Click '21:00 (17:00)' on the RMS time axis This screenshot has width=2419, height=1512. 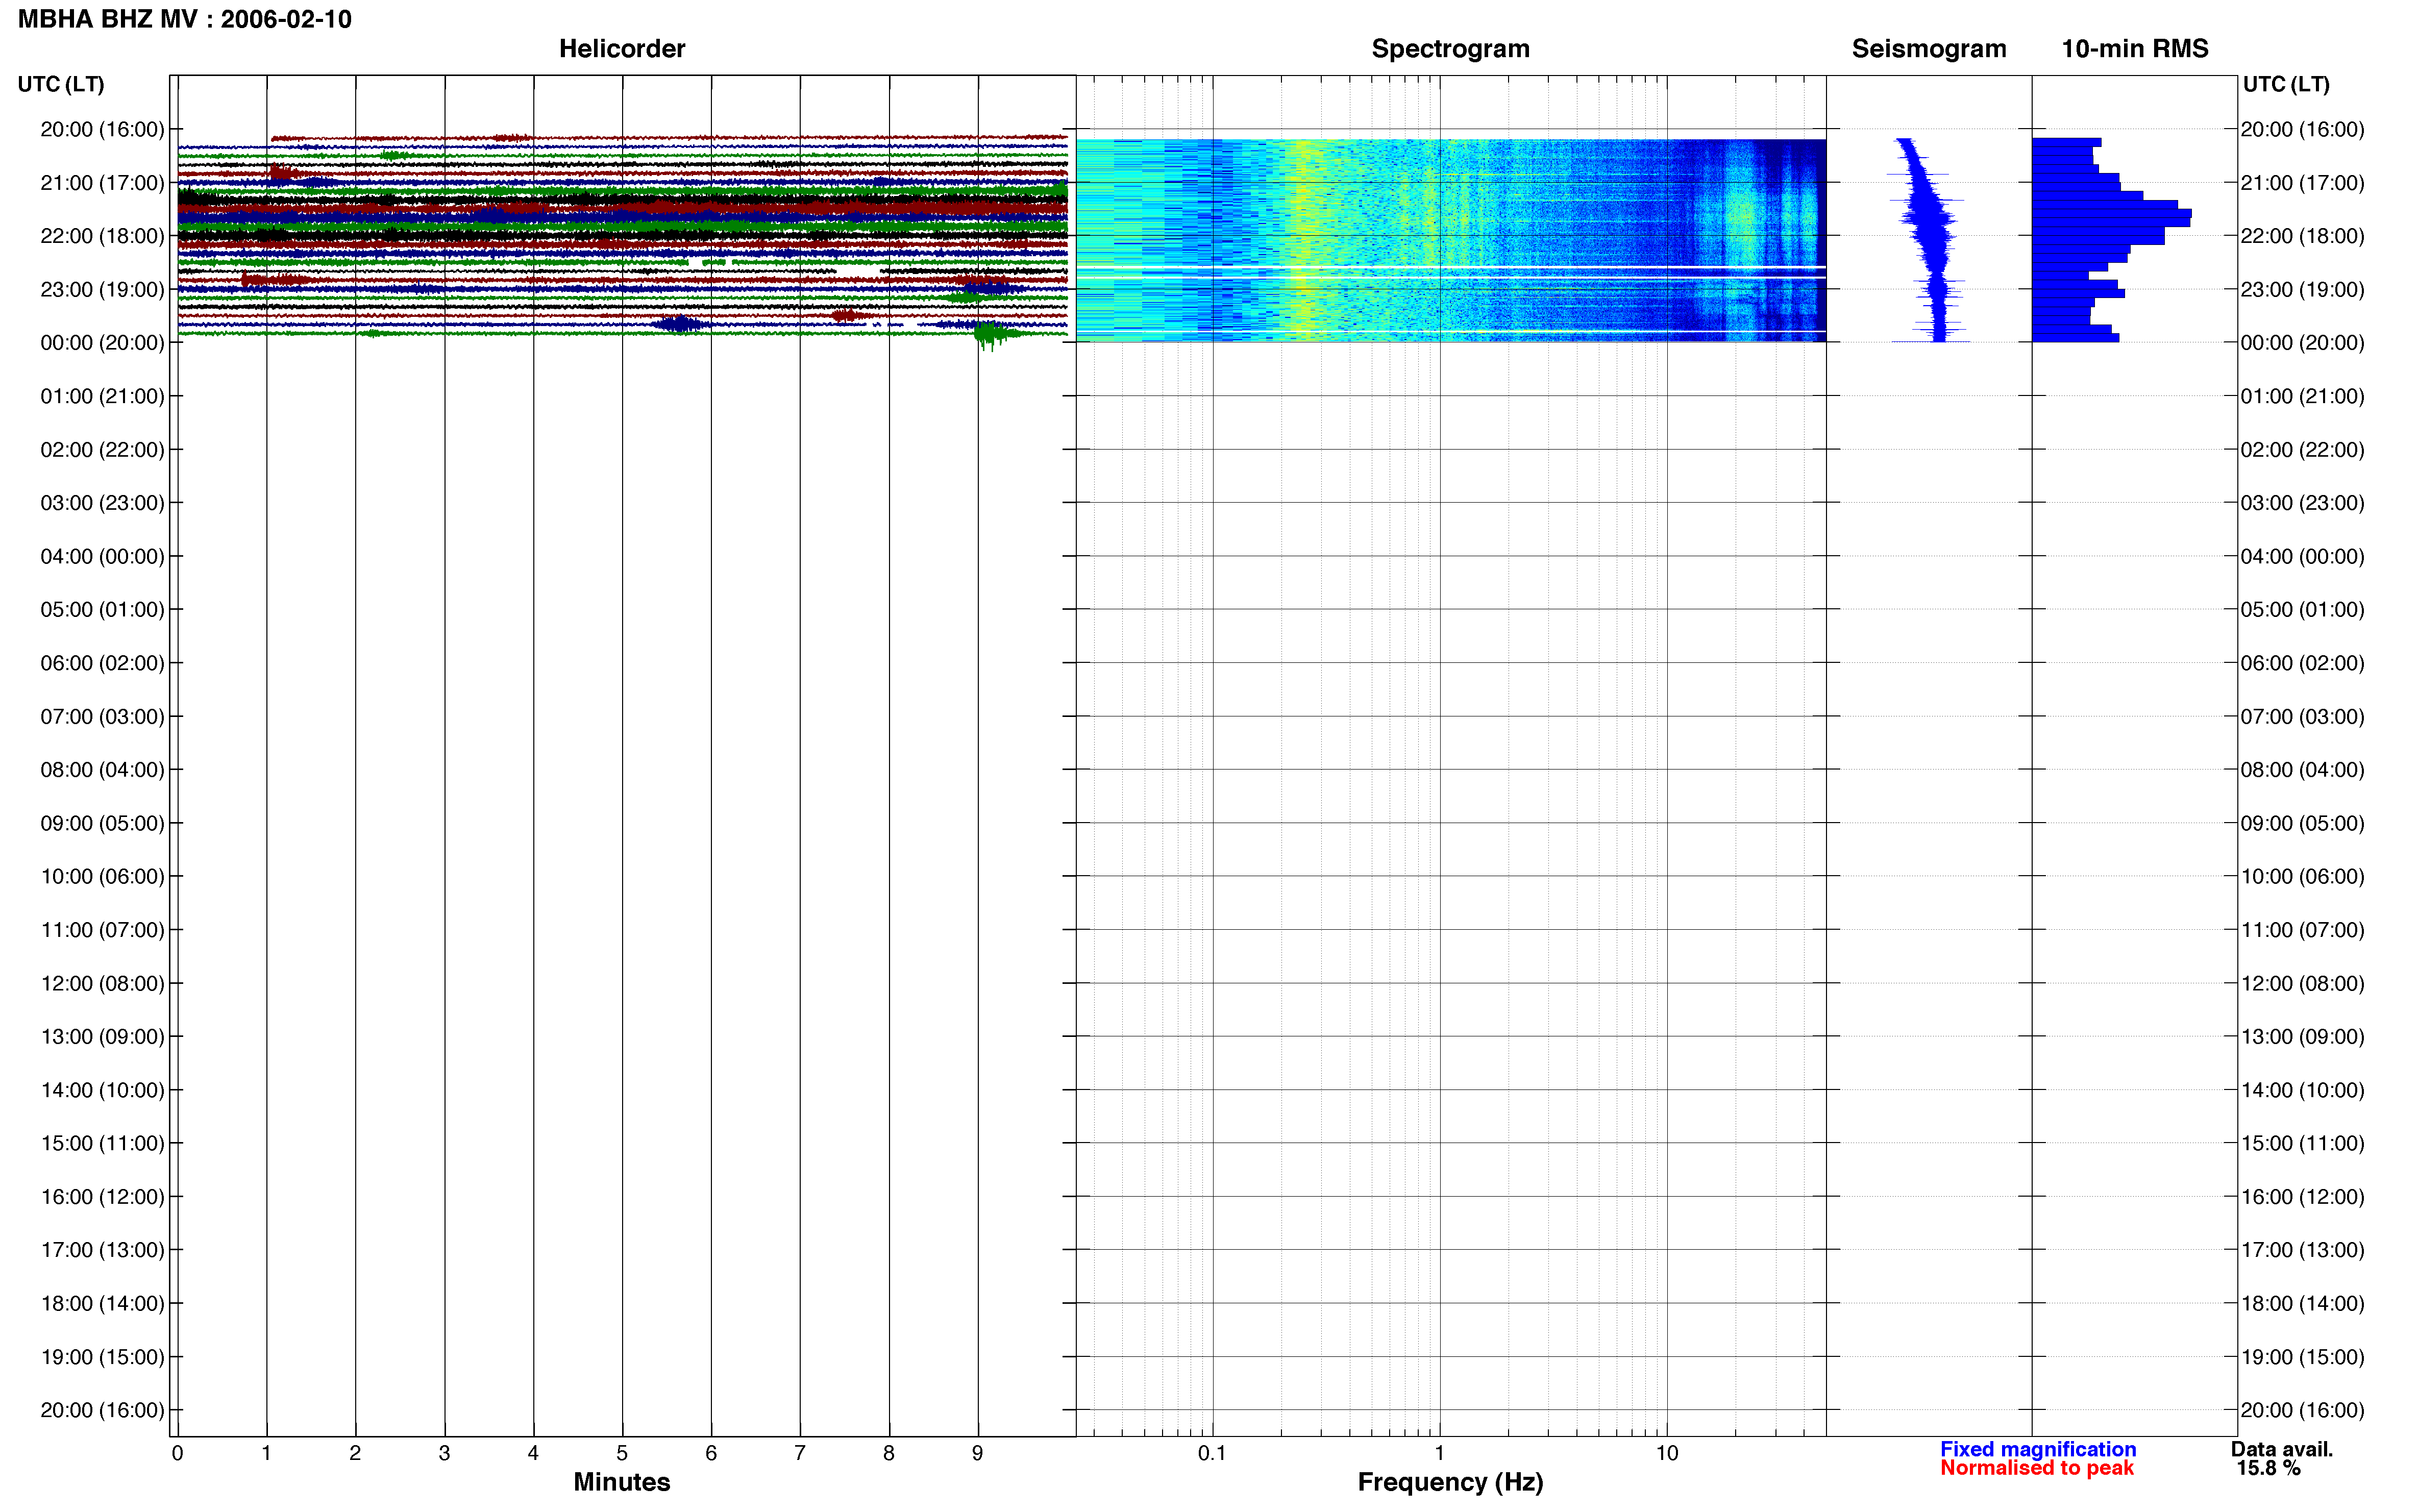2303,183
